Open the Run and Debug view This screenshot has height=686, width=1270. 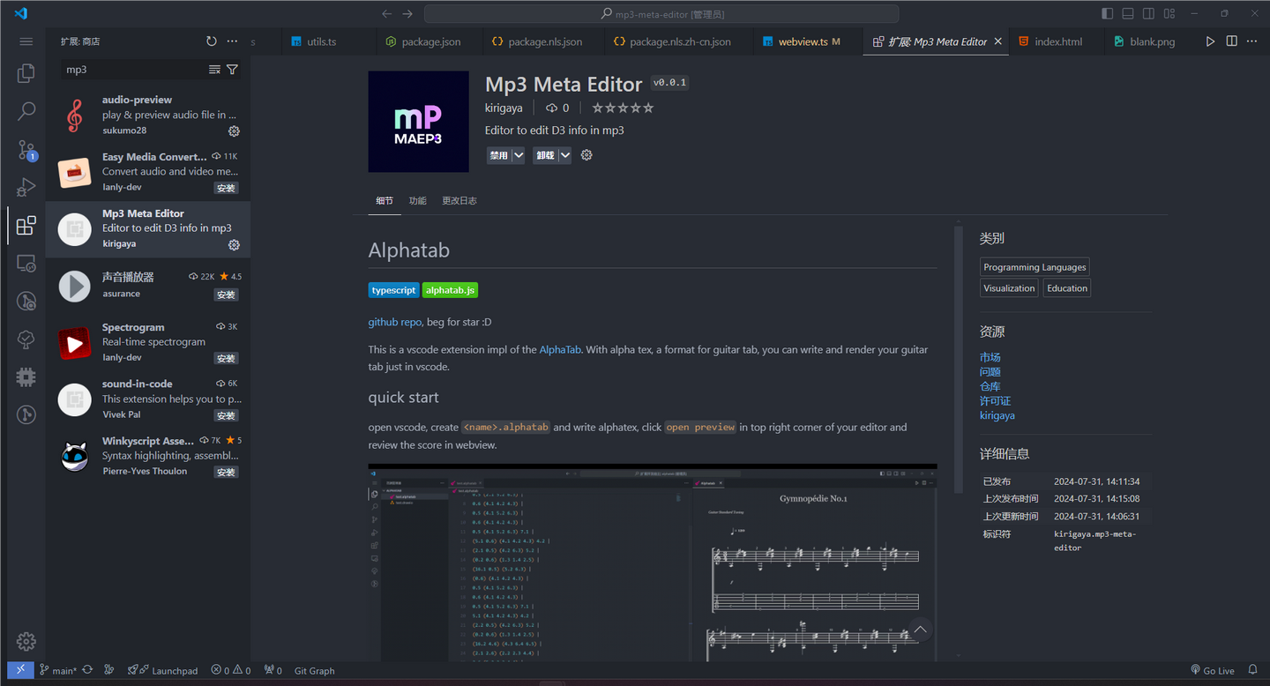coord(26,187)
